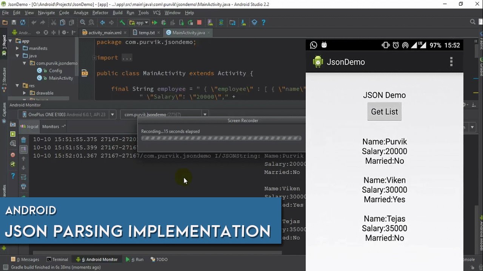Open the Refactor menu

[100, 12]
